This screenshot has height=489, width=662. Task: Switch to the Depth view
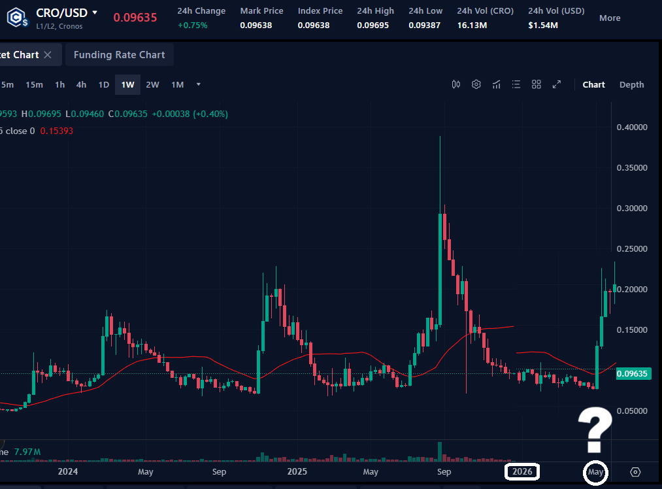[x=631, y=84]
